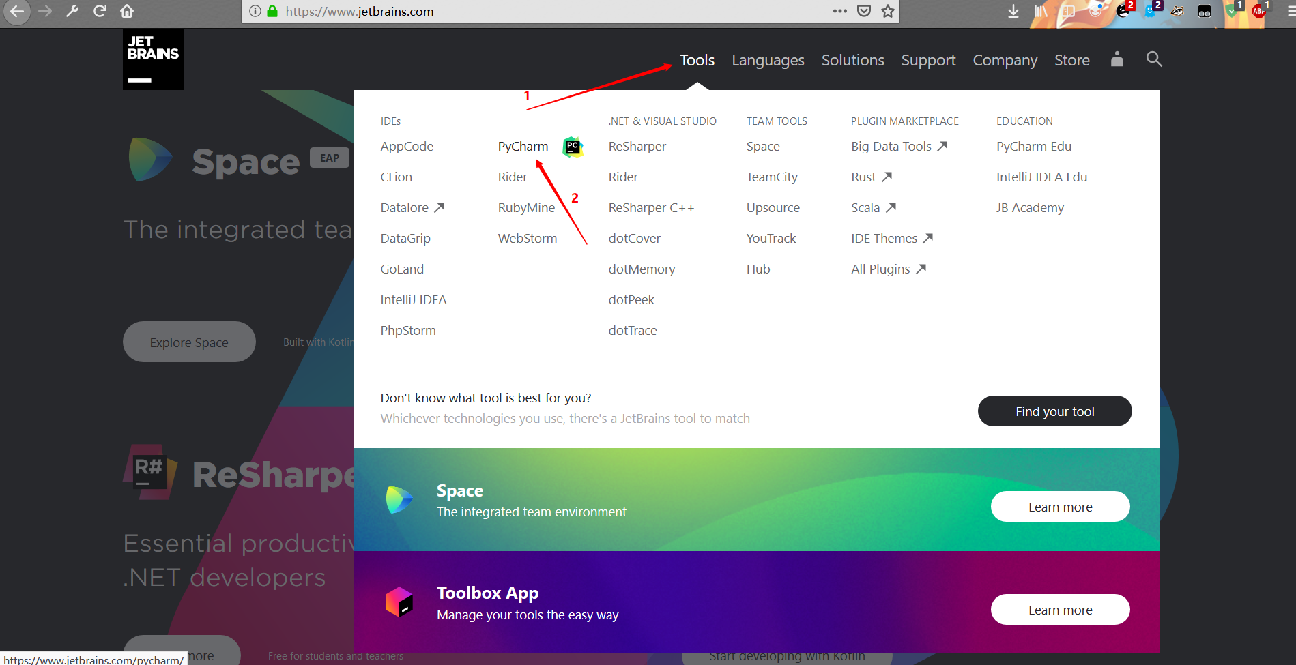
Task: Open the AppCode link
Action: 407,146
